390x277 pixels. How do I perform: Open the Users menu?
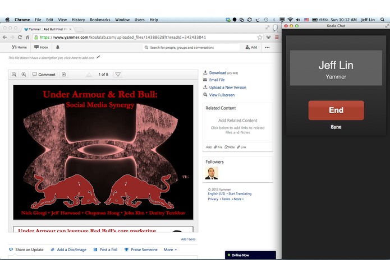[x=140, y=20]
